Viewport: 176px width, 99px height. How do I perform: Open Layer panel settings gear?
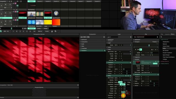131,37
